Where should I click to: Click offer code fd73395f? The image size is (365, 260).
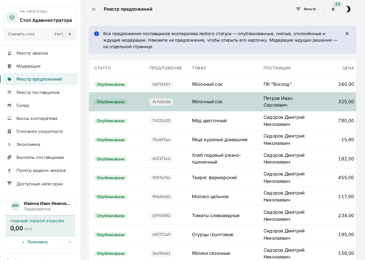tap(161, 84)
